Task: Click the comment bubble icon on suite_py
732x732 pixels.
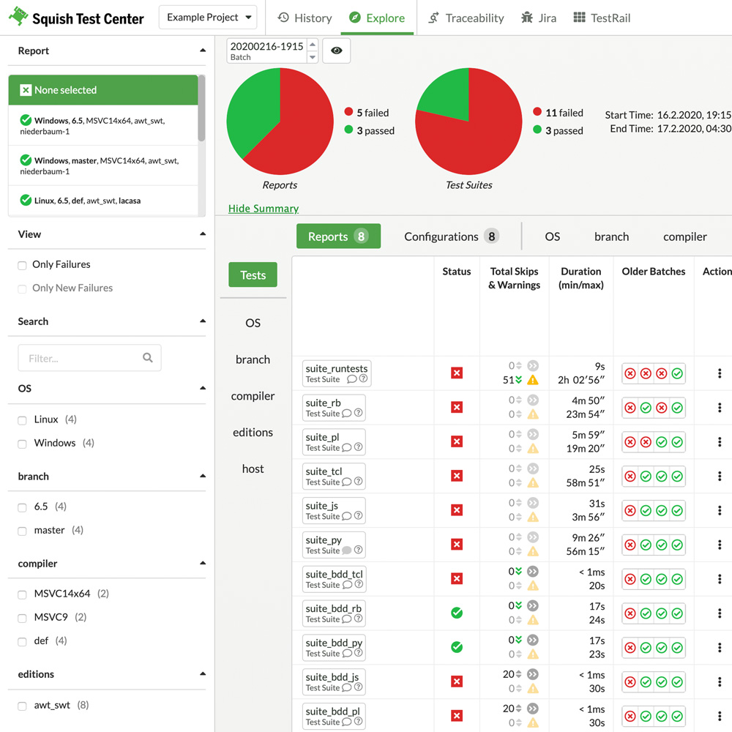Action: click(347, 550)
